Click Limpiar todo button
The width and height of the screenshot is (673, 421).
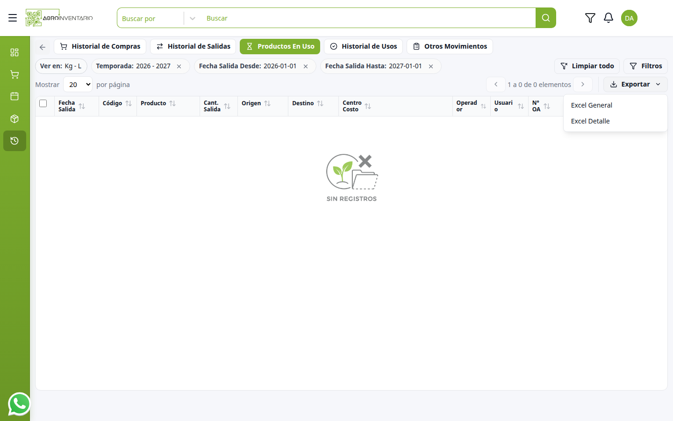coord(587,66)
